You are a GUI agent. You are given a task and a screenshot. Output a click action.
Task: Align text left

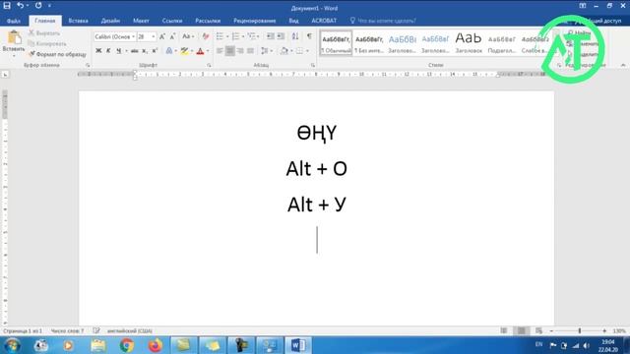tap(220, 51)
